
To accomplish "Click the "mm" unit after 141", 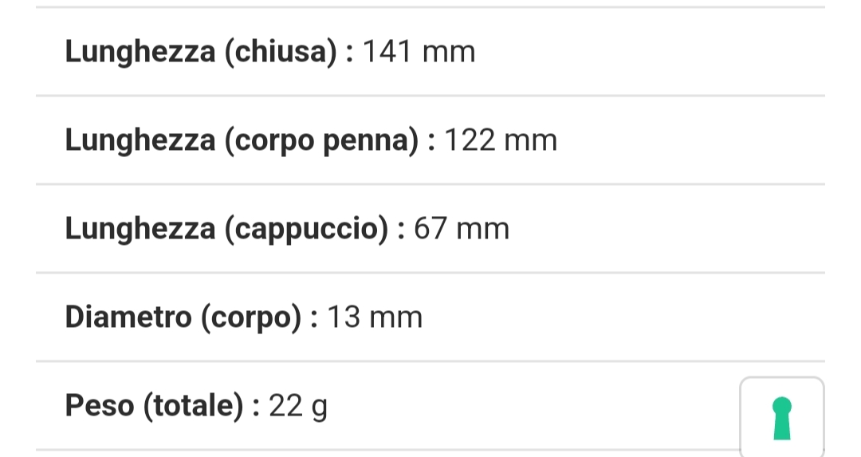I will coord(448,53).
